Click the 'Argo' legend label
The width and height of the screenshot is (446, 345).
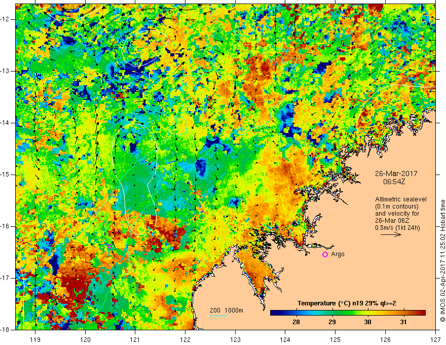[x=338, y=254]
